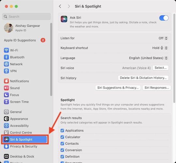Uncheck the Conversion checkbox

point(62,150)
